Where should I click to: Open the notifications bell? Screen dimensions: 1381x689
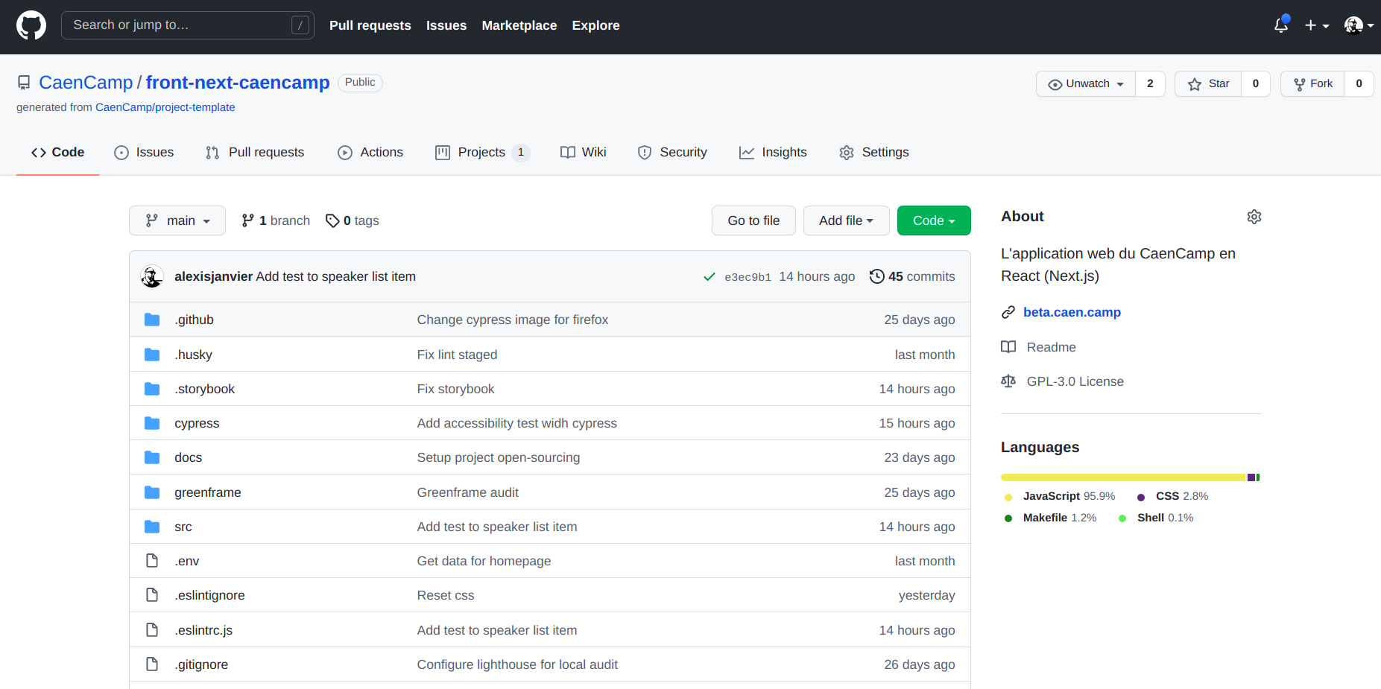[x=1281, y=25]
